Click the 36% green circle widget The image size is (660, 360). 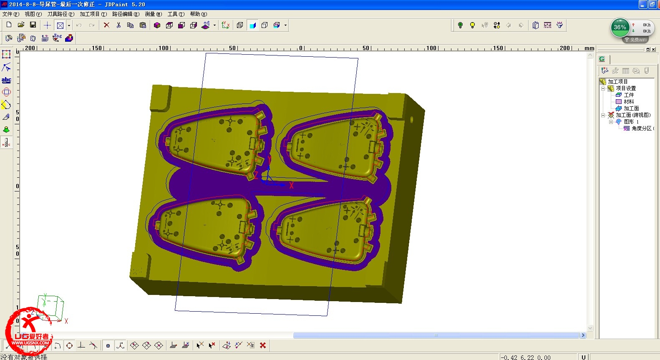pyautogui.click(x=620, y=28)
